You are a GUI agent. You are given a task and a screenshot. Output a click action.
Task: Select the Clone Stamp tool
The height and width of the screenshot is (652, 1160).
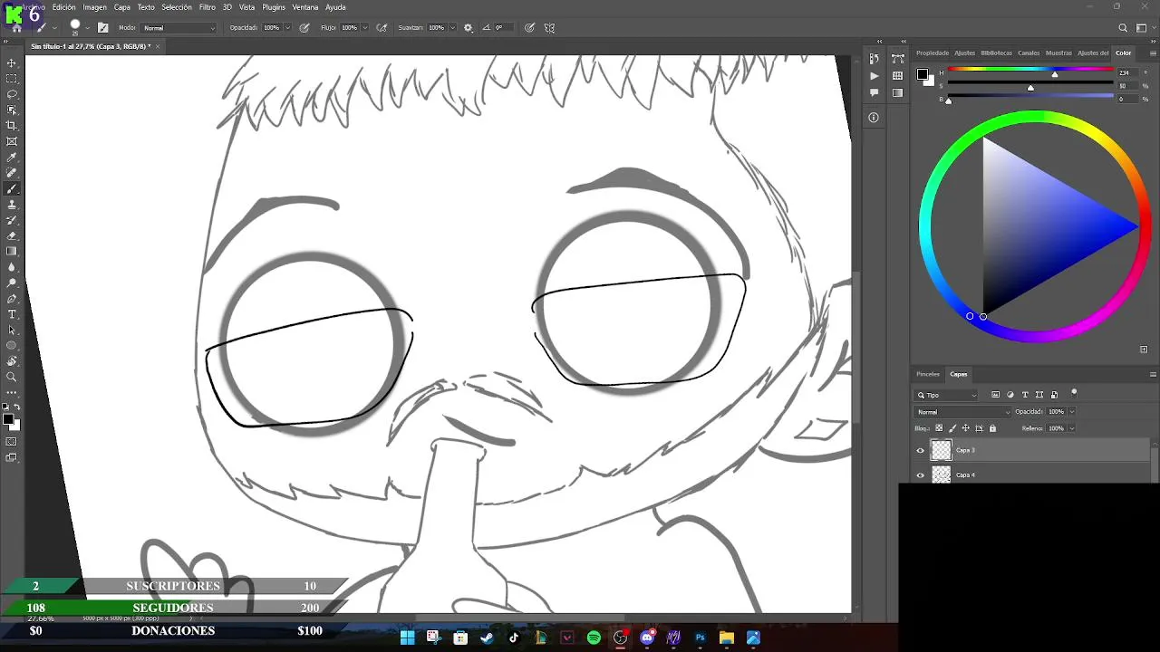[x=12, y=205]
